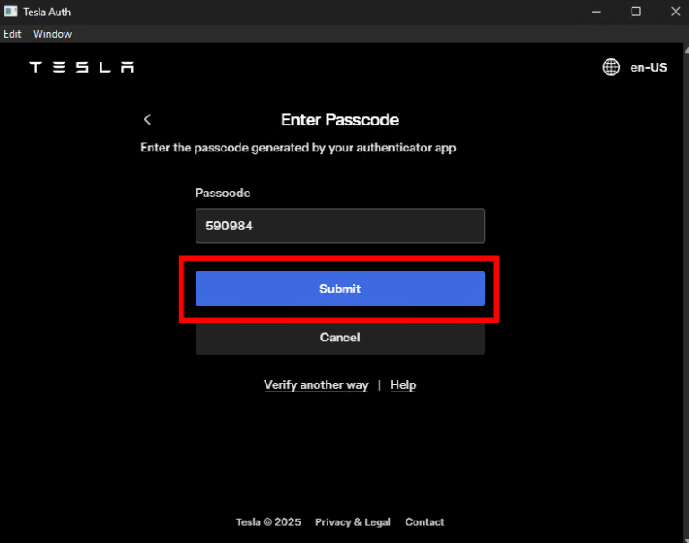Go back using the left chevron arrow

pos(147,120)
